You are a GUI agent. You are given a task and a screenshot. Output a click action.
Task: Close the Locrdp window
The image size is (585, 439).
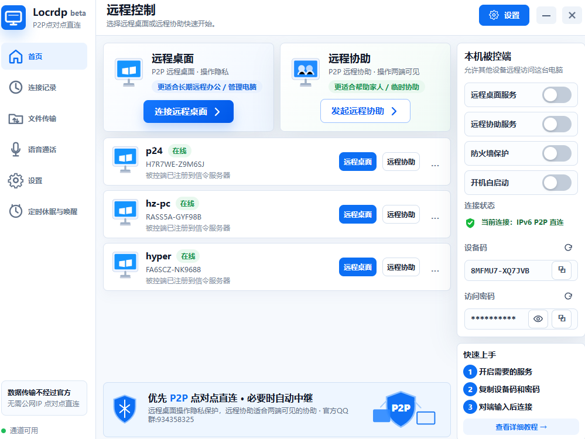click(572, 15)
